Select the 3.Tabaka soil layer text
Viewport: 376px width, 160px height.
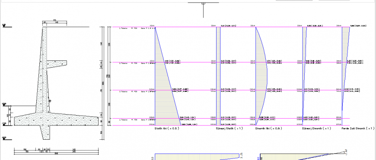click(123, 91)
